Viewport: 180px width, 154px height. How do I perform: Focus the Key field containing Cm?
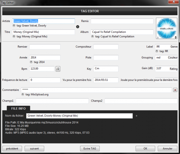[106, 69]
